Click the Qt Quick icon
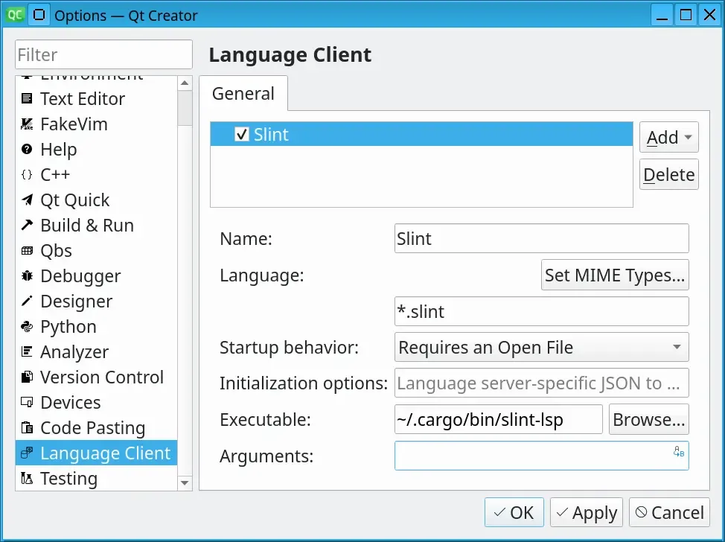 [26, 200]
